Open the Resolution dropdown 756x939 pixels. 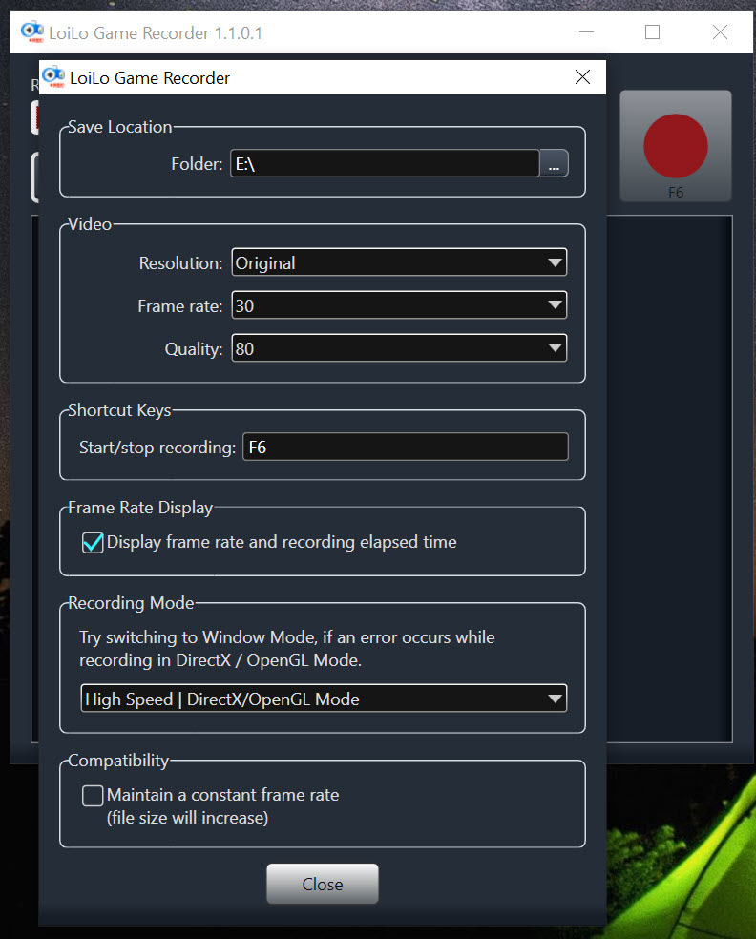tap(399, 262)
